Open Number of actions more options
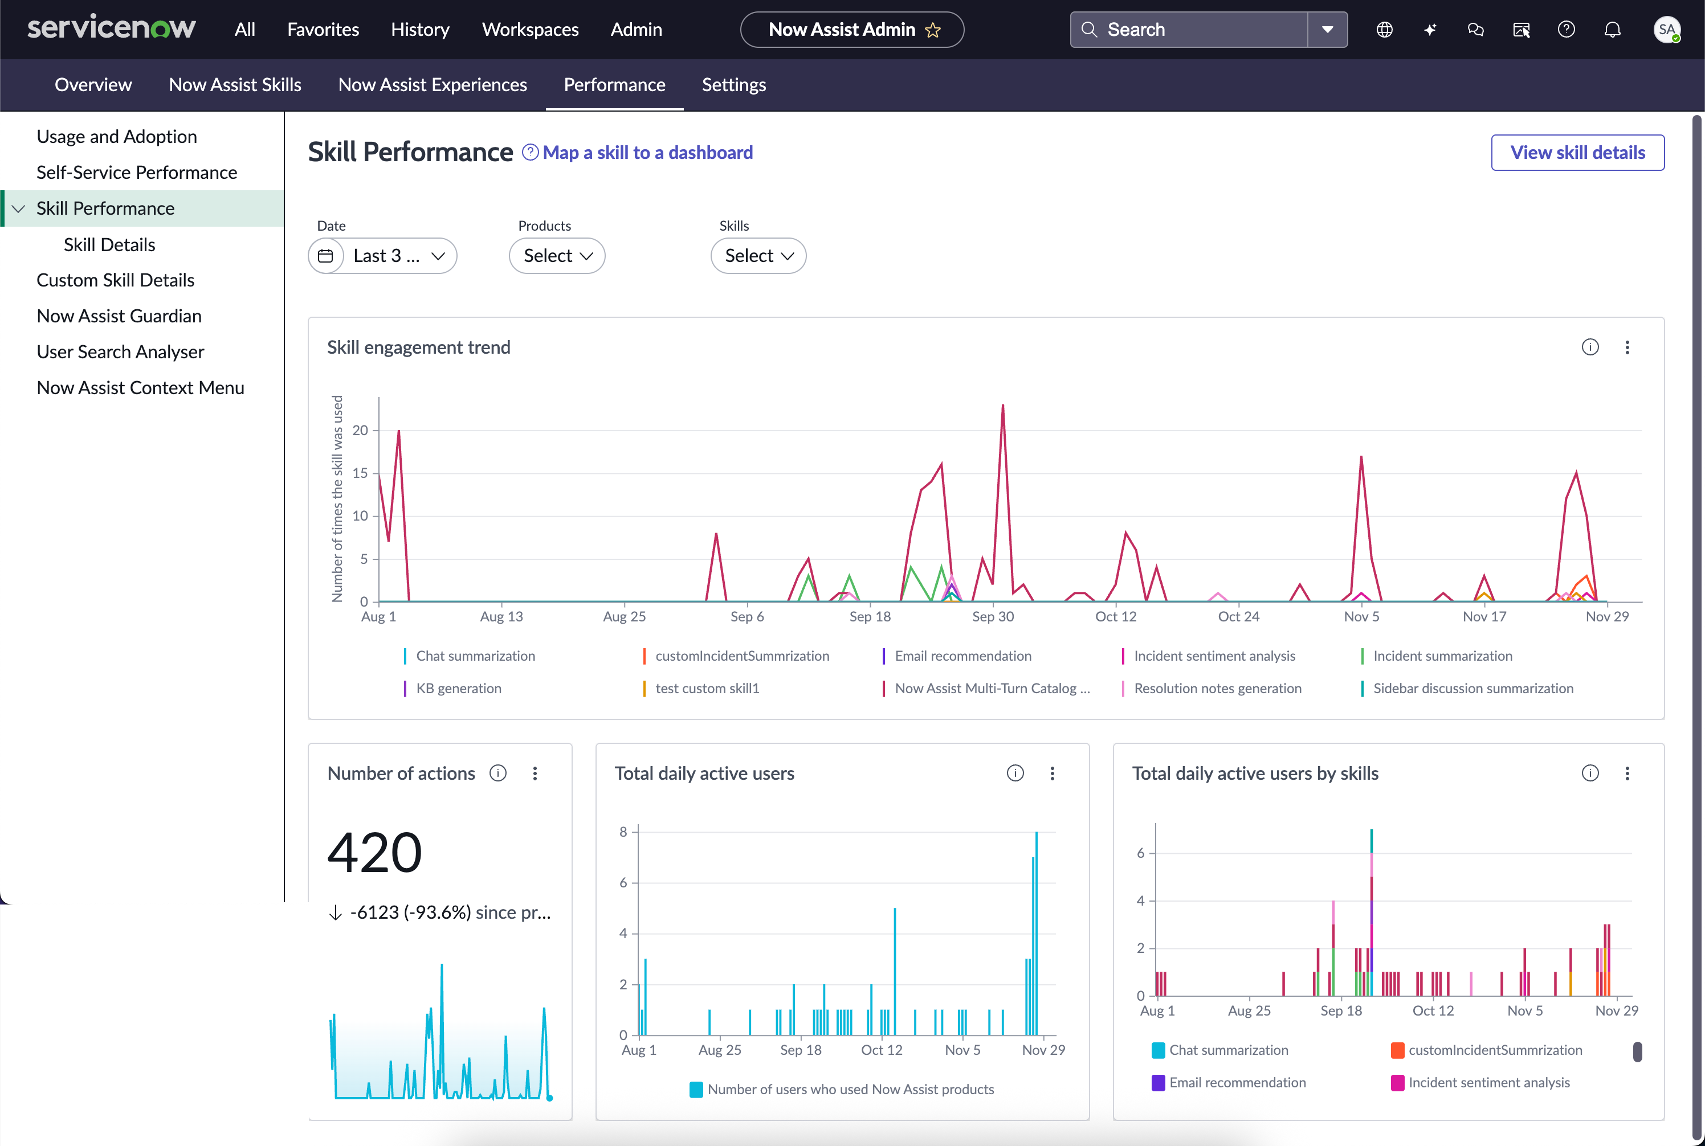 (535, 773)
